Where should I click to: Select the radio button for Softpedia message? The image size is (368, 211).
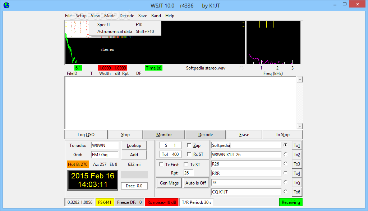click(285, 145)
